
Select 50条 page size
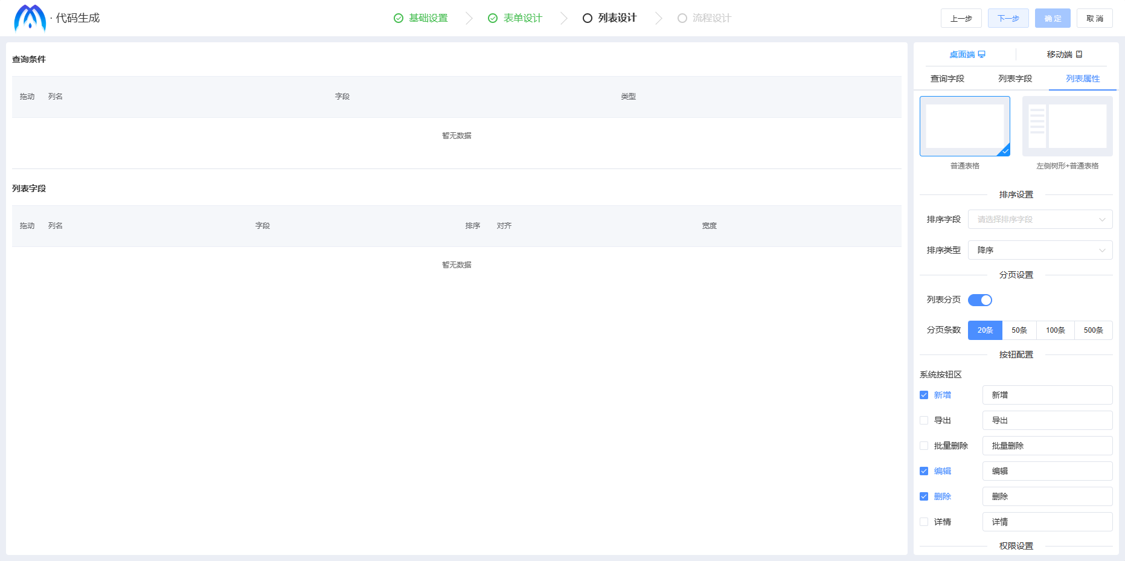pos(1019,330)
